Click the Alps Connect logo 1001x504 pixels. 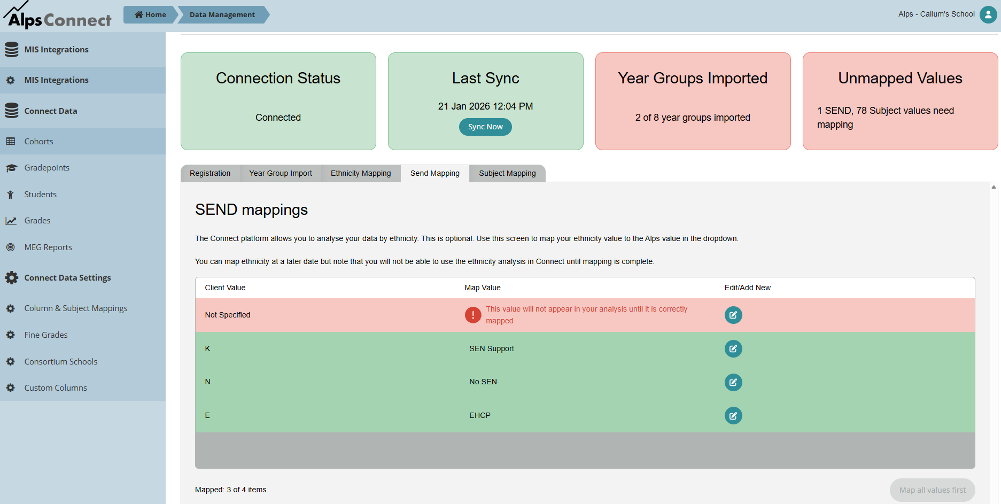click(58, 16)
